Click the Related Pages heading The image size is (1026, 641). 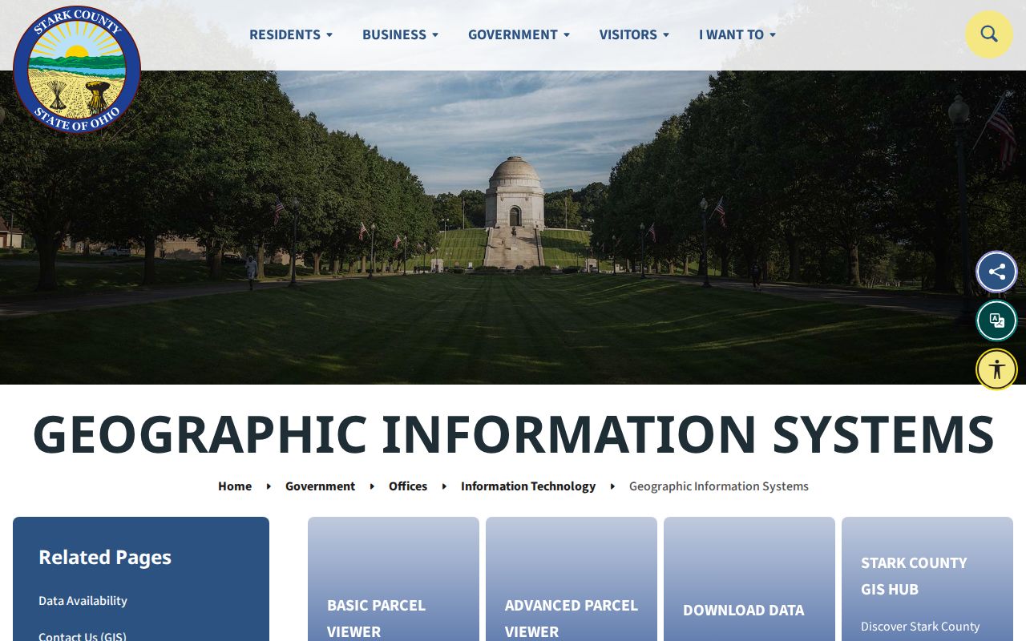(x=105, y=557)
